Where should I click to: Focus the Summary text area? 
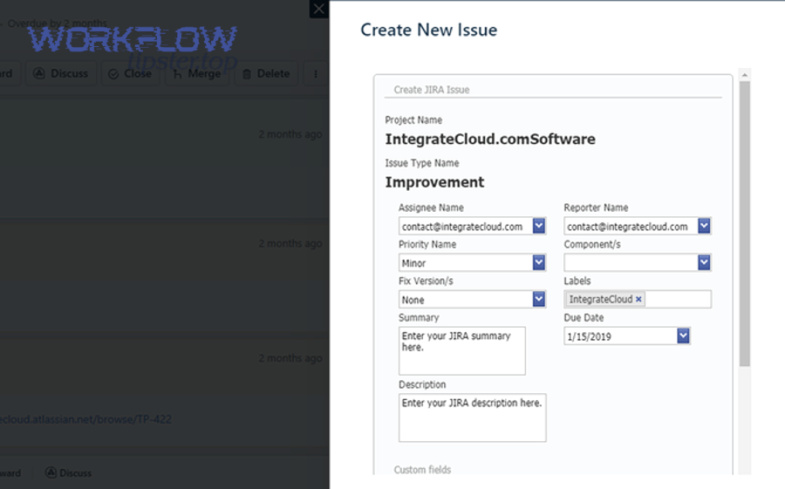pos(462,351)
